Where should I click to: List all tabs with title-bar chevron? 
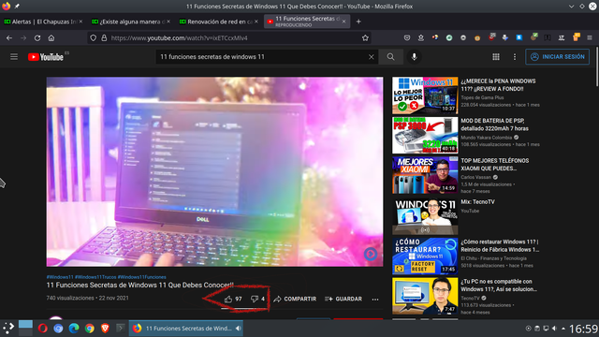click(571, 7)
